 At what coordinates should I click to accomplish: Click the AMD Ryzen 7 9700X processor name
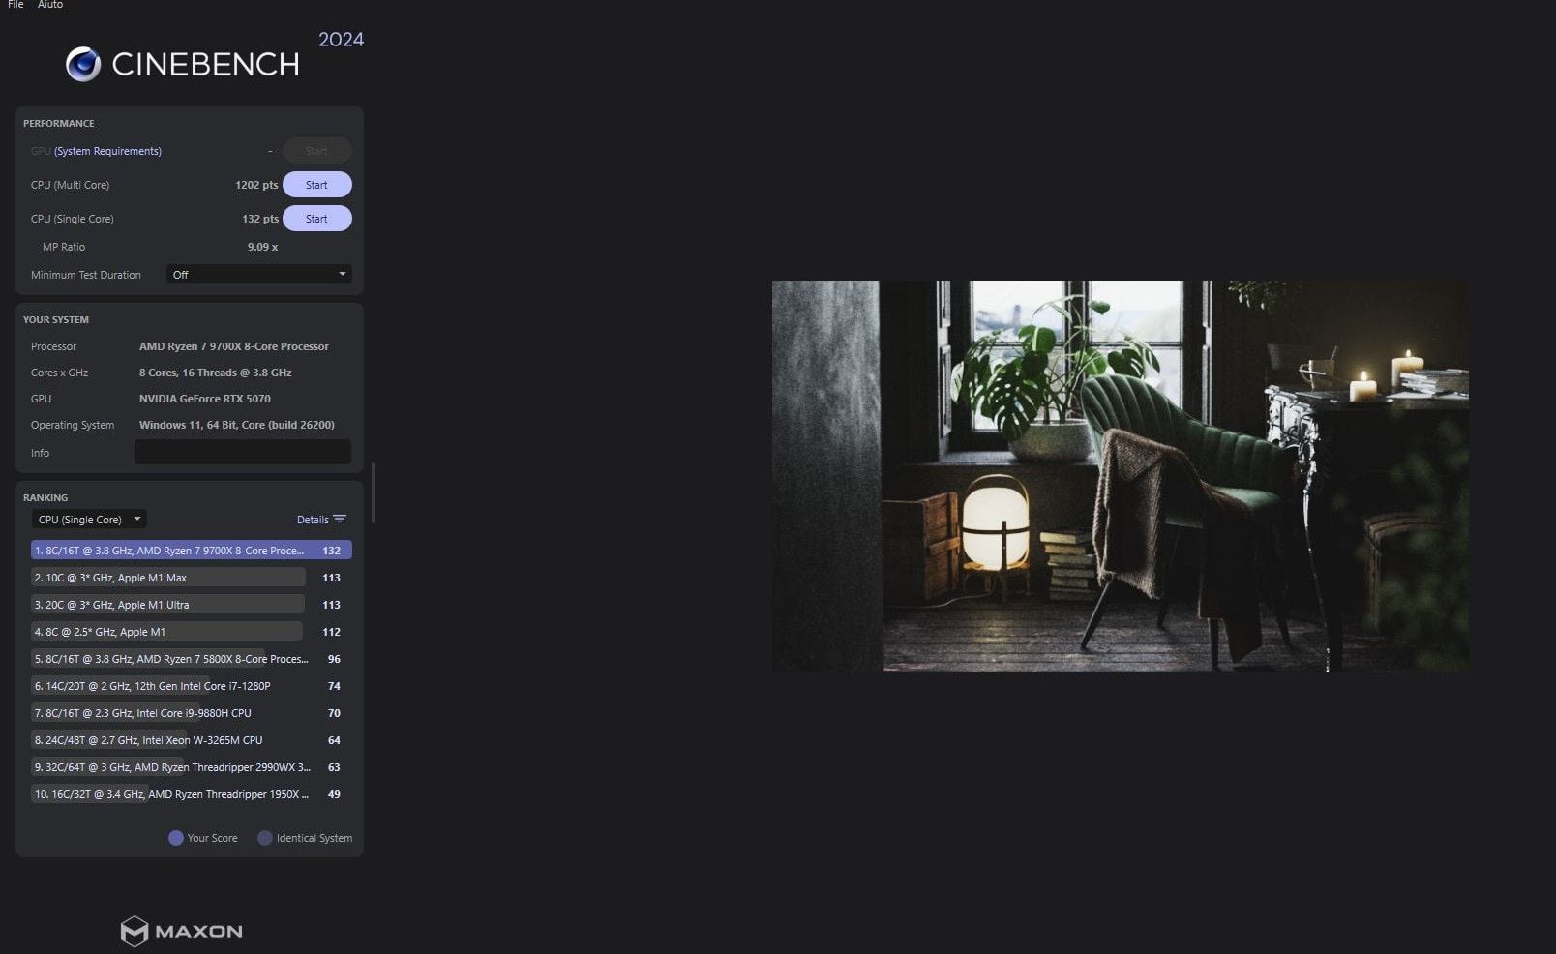coord(234,346)
